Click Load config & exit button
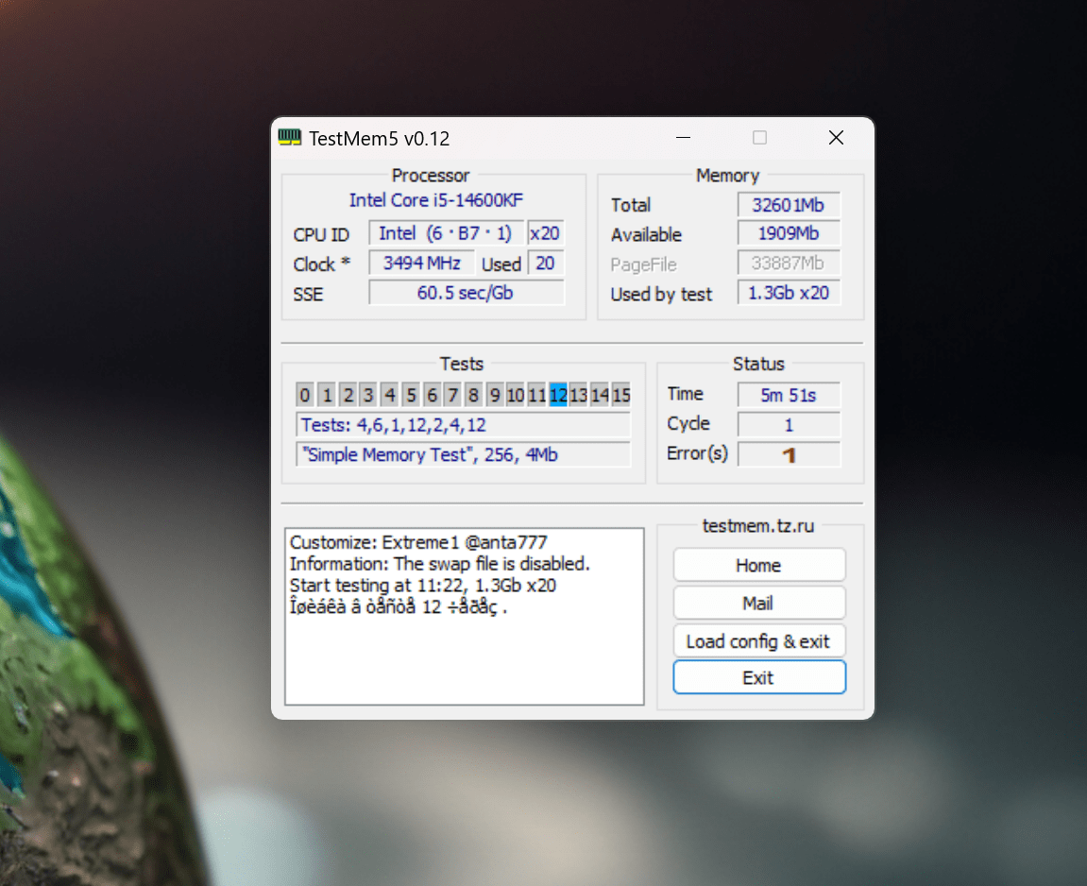The image size is (1087, 886). coord(758,641)
